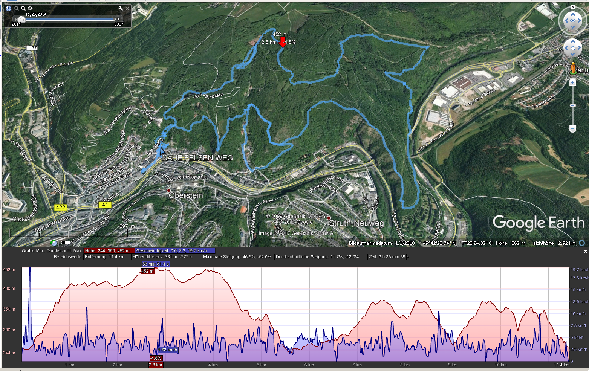Zoom out with the minus button

pos(573,129)
